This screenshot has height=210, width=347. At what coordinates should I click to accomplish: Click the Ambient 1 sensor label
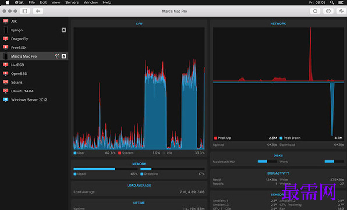click(221, 201)
